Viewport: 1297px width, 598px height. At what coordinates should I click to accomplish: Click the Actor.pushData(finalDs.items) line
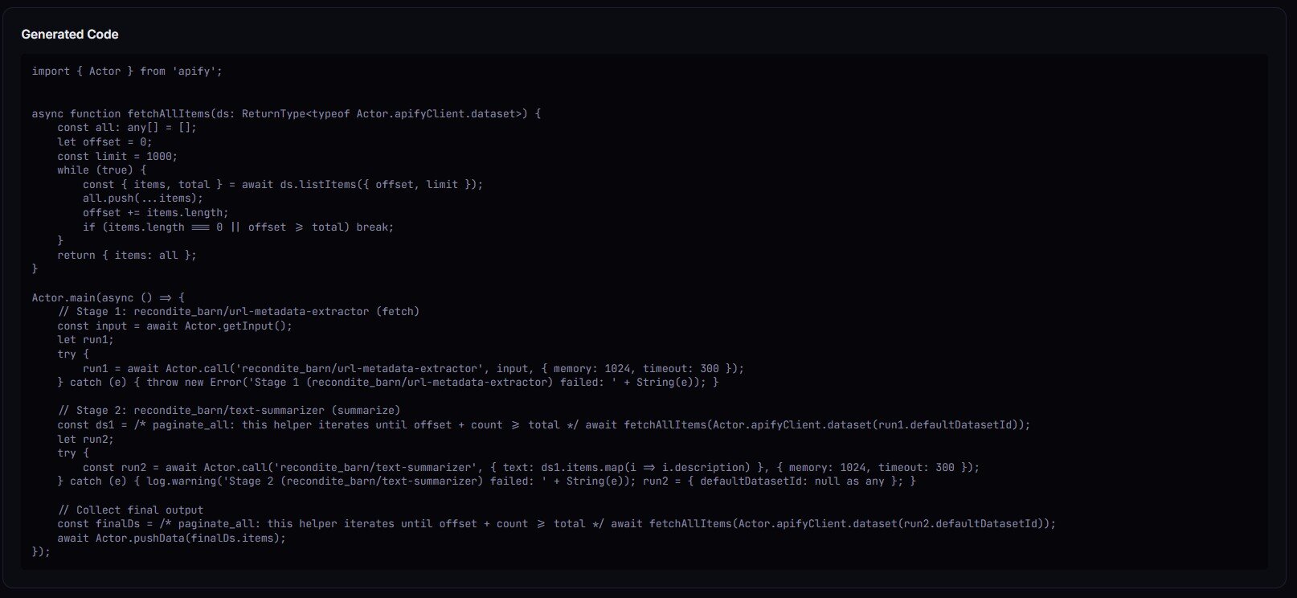click(x=171, y=539)
